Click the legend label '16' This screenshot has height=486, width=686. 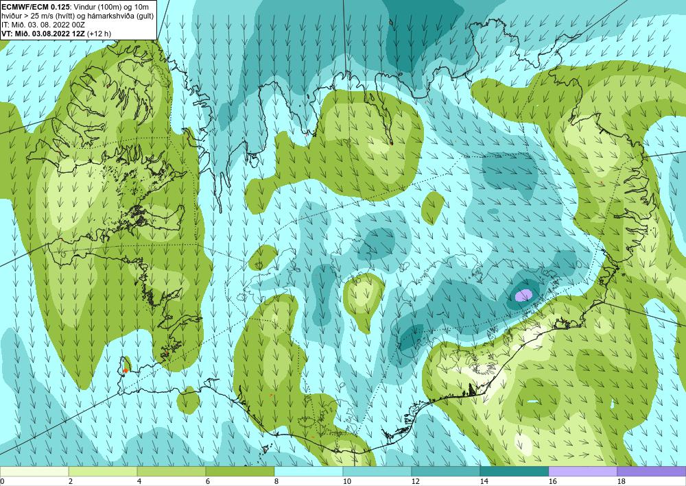pos(552,482)
